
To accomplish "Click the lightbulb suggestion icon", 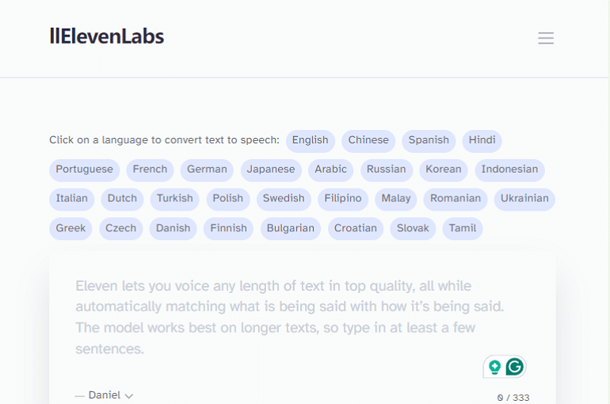I will [494, 367].
